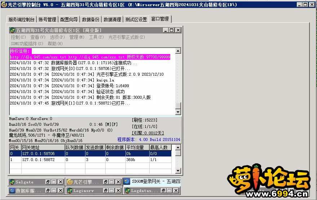
Task: Open the 管理(M) menu
Action: point(77,37)
